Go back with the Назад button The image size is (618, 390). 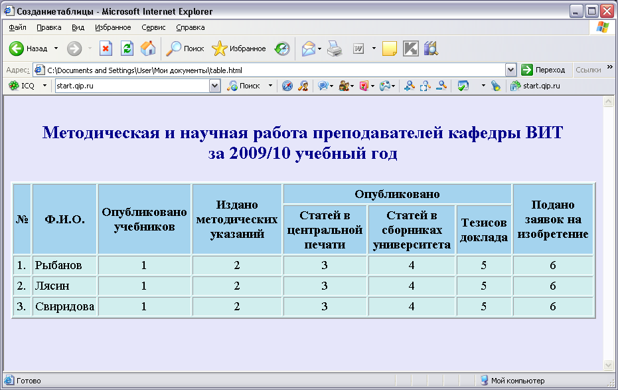(28, 49)
